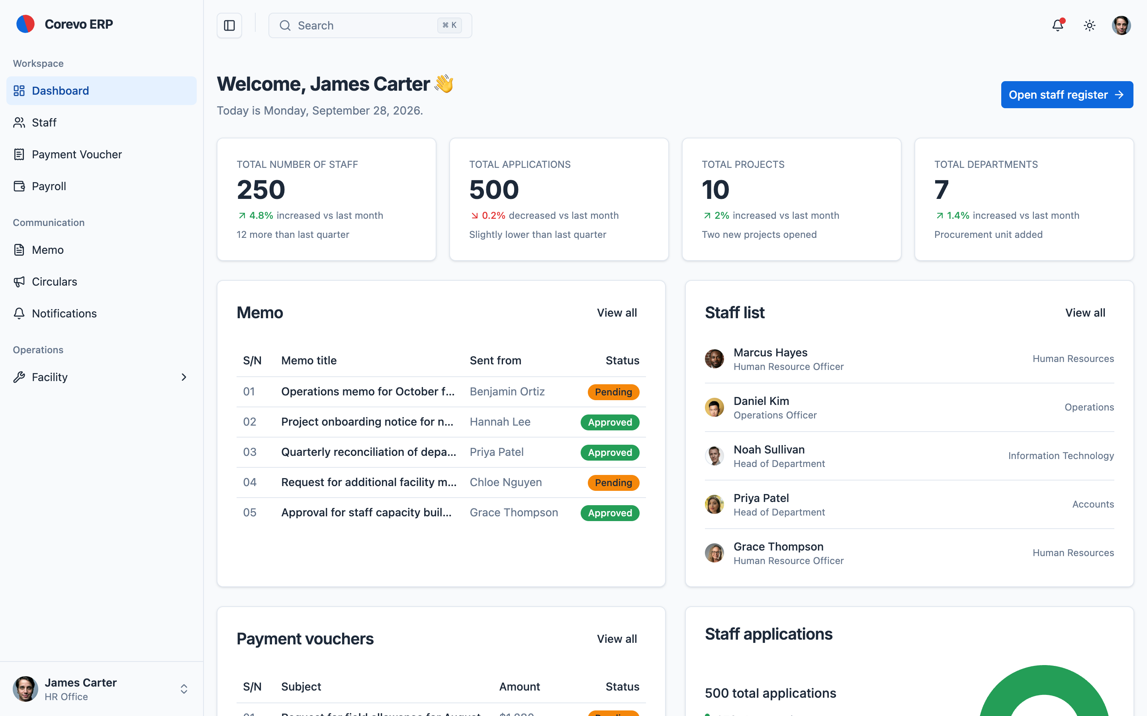Screen dimensions: 1147x716
Task: Click the Dashboard grid icon in the sidebar
Action: [19, 91]
